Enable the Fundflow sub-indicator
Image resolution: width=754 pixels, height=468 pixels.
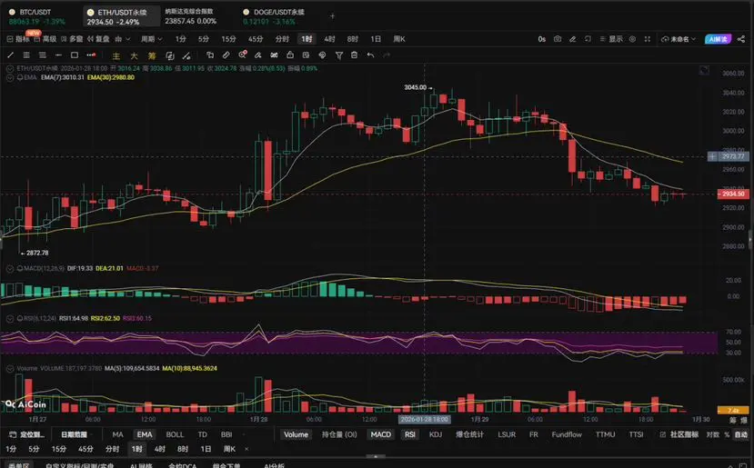click(x=567, y=434)
